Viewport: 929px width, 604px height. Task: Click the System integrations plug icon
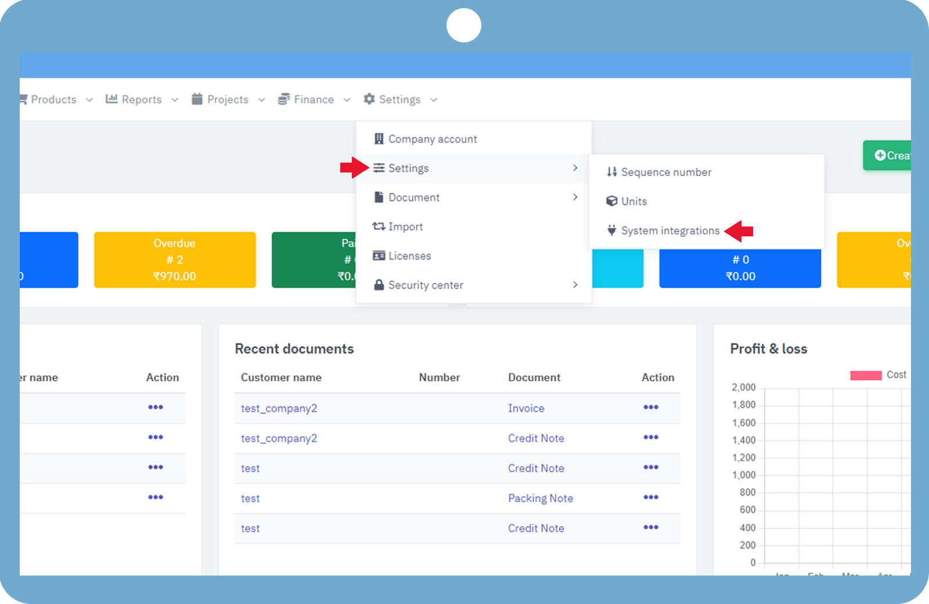click(x=611, y=231)
